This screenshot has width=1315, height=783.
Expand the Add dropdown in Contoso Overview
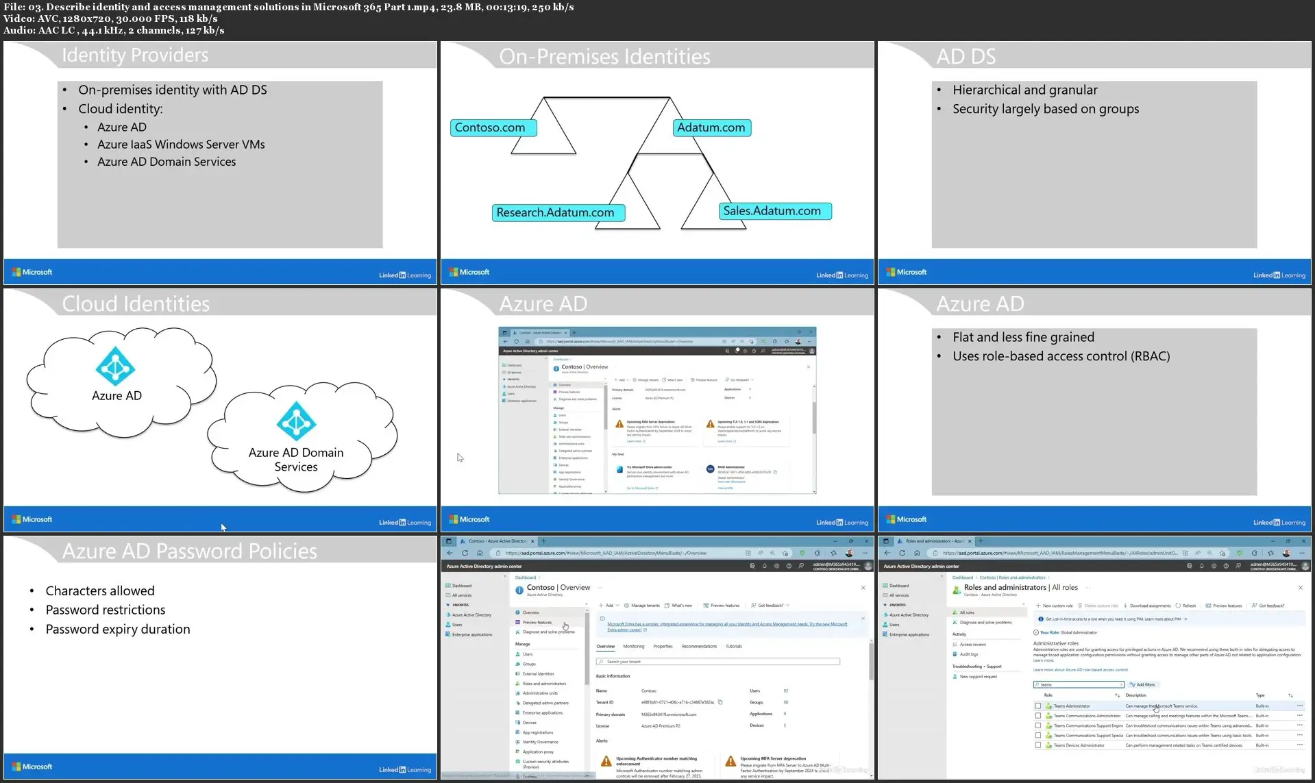(609, 606)
